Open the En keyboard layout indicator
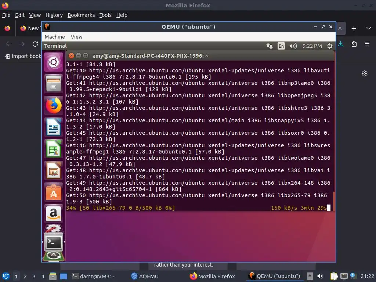The width and height of the screenshot is (376, 282). [x=281, y=46]
